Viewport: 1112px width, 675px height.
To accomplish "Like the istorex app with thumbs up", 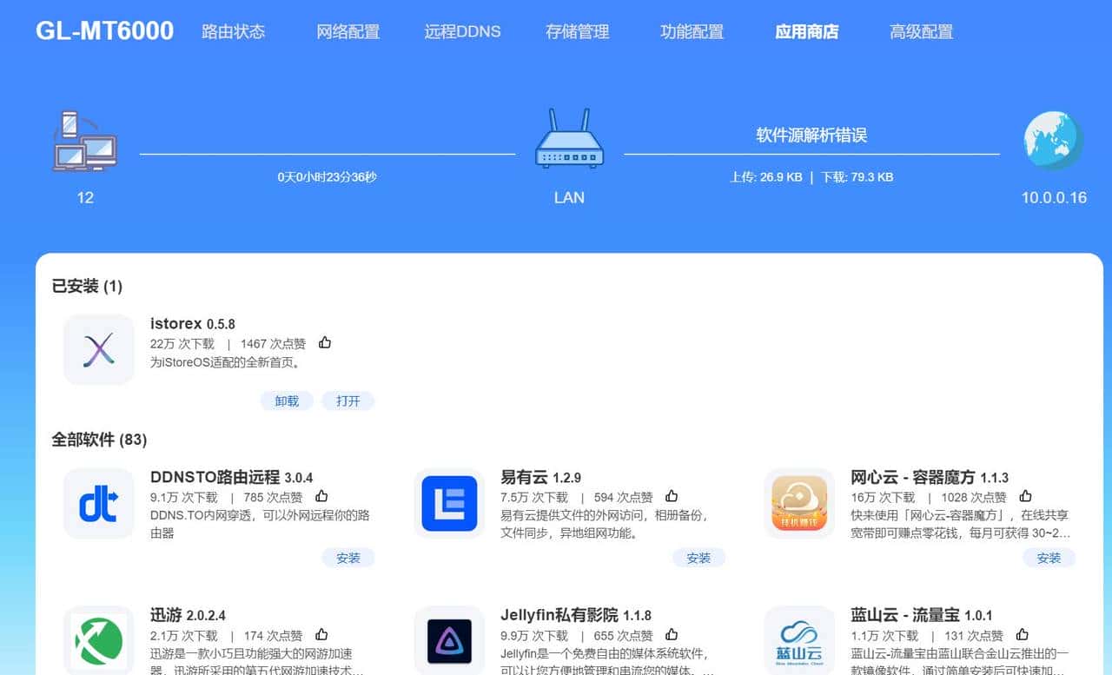I will (x=324, y=342).
